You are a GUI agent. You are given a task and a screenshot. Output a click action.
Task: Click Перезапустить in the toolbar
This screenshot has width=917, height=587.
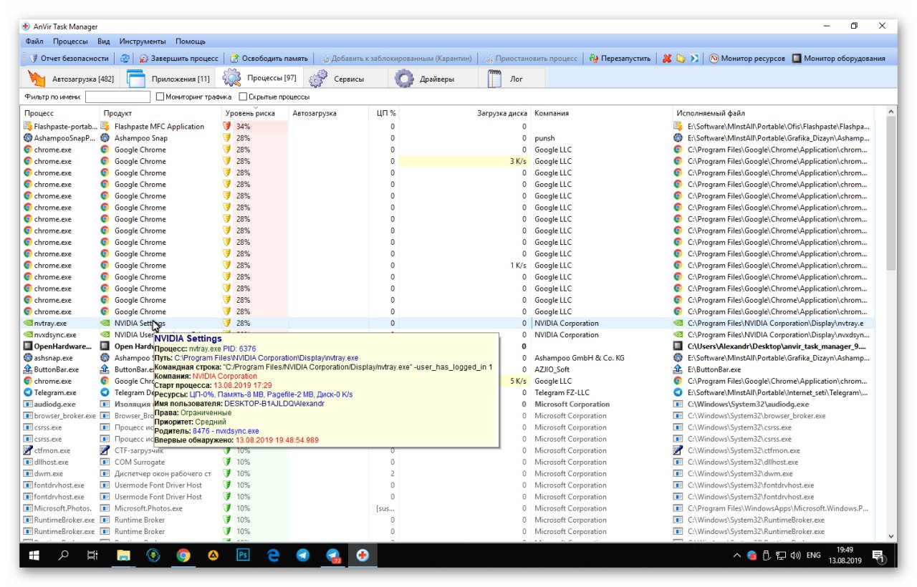point(620,59)
